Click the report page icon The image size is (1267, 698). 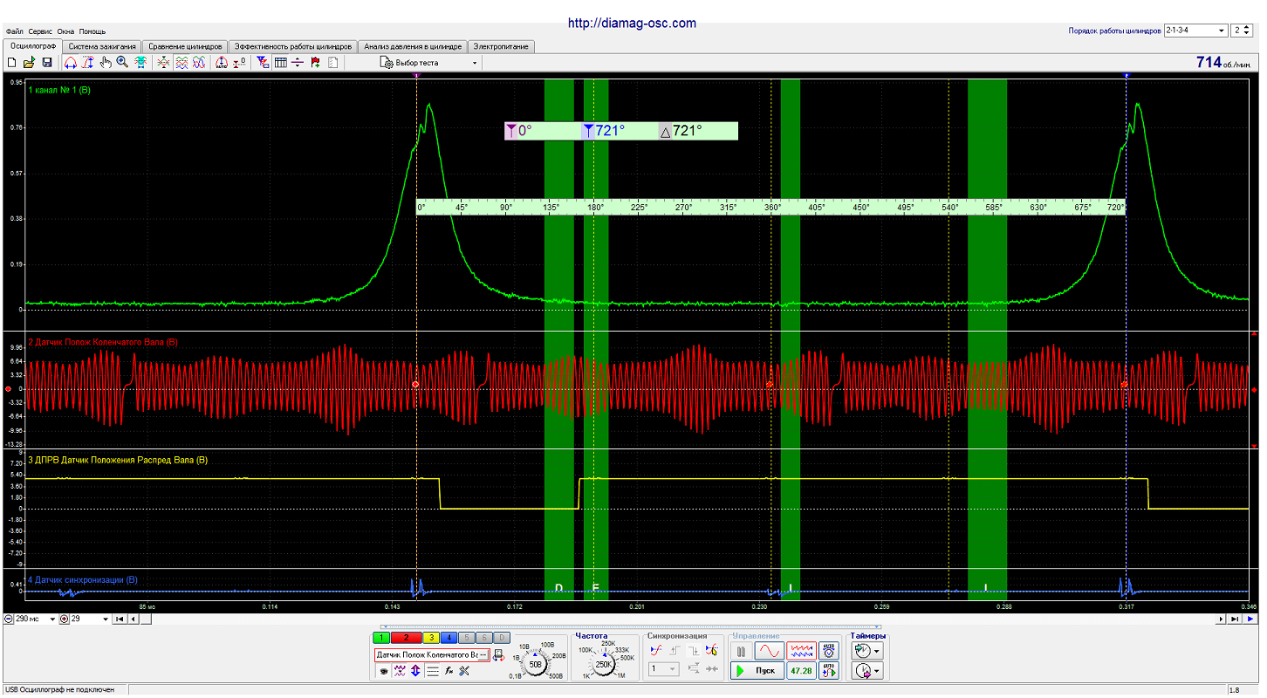pyautogui.click(x=333, y=63)
